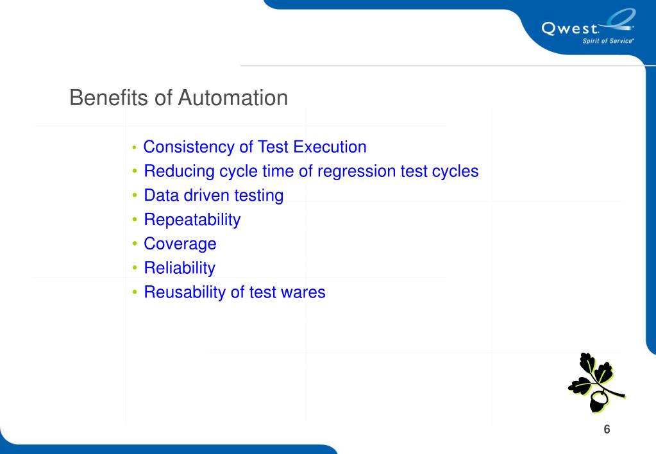Click the Qwest logo in header
This screenshot has width=656, height=454.
click(588, 26)
